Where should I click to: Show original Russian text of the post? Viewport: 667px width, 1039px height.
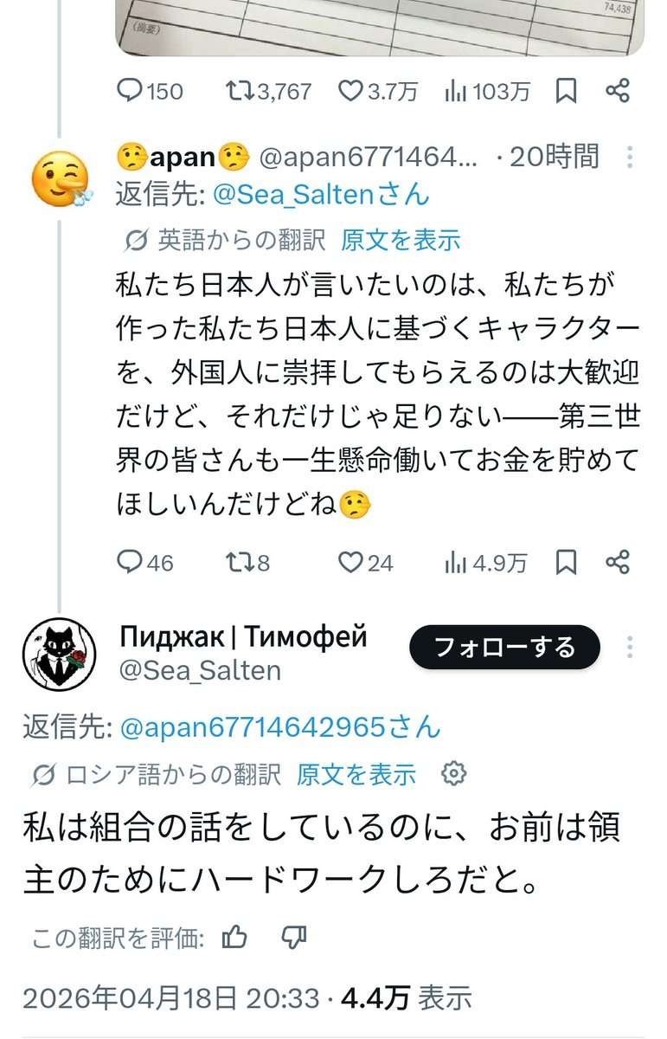tap(356, 774)
